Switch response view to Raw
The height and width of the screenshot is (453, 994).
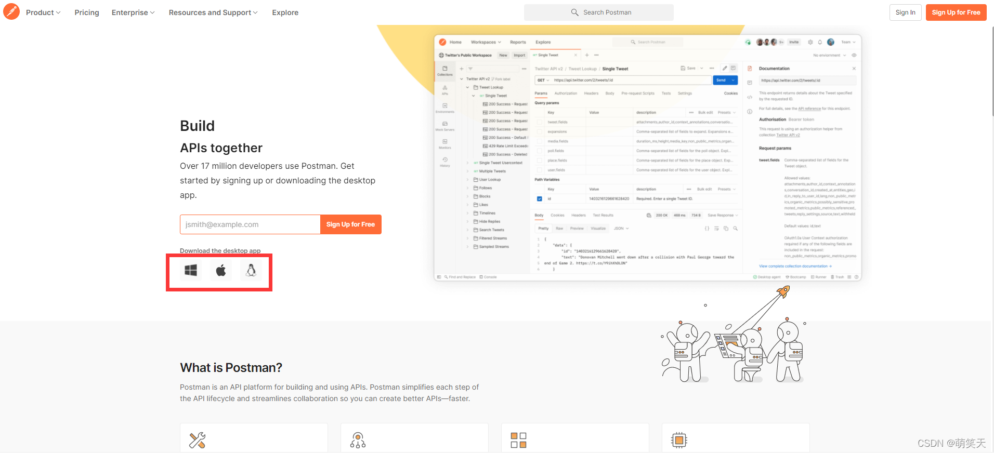[559, 229]
